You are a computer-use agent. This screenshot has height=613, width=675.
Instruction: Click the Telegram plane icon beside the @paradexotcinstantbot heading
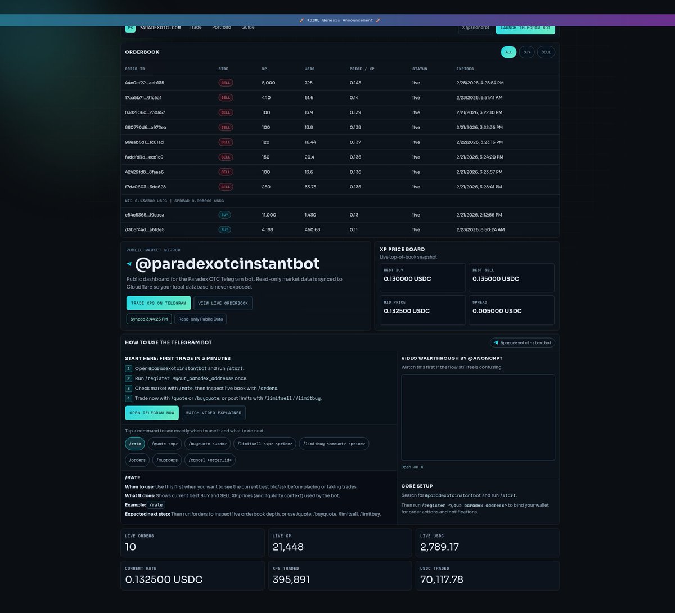pyautogui.click(x=129, y=264)
